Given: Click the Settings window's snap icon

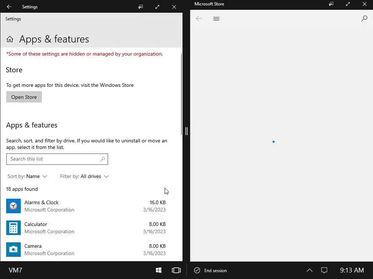Looking at the screenshot, I should point(141,7).
